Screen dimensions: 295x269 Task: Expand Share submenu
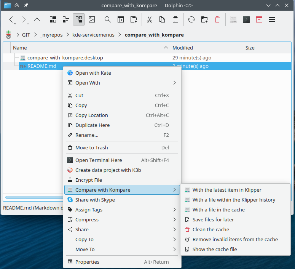click(122, 229)
